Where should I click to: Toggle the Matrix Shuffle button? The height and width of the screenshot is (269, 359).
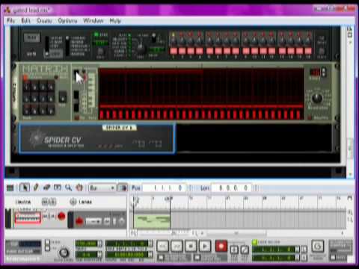(310, 117)
